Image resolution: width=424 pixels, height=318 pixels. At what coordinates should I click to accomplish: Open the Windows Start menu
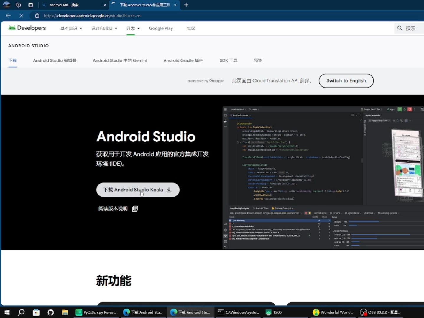(7, 312)
